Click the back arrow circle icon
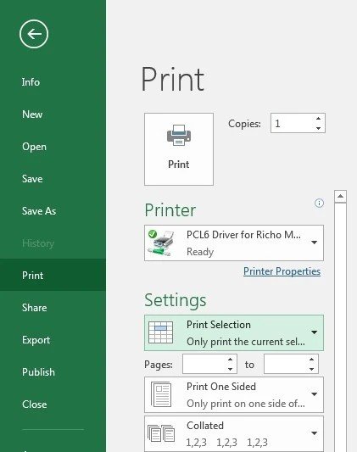This screenshot has height=452, width=357. coord(34,34)
